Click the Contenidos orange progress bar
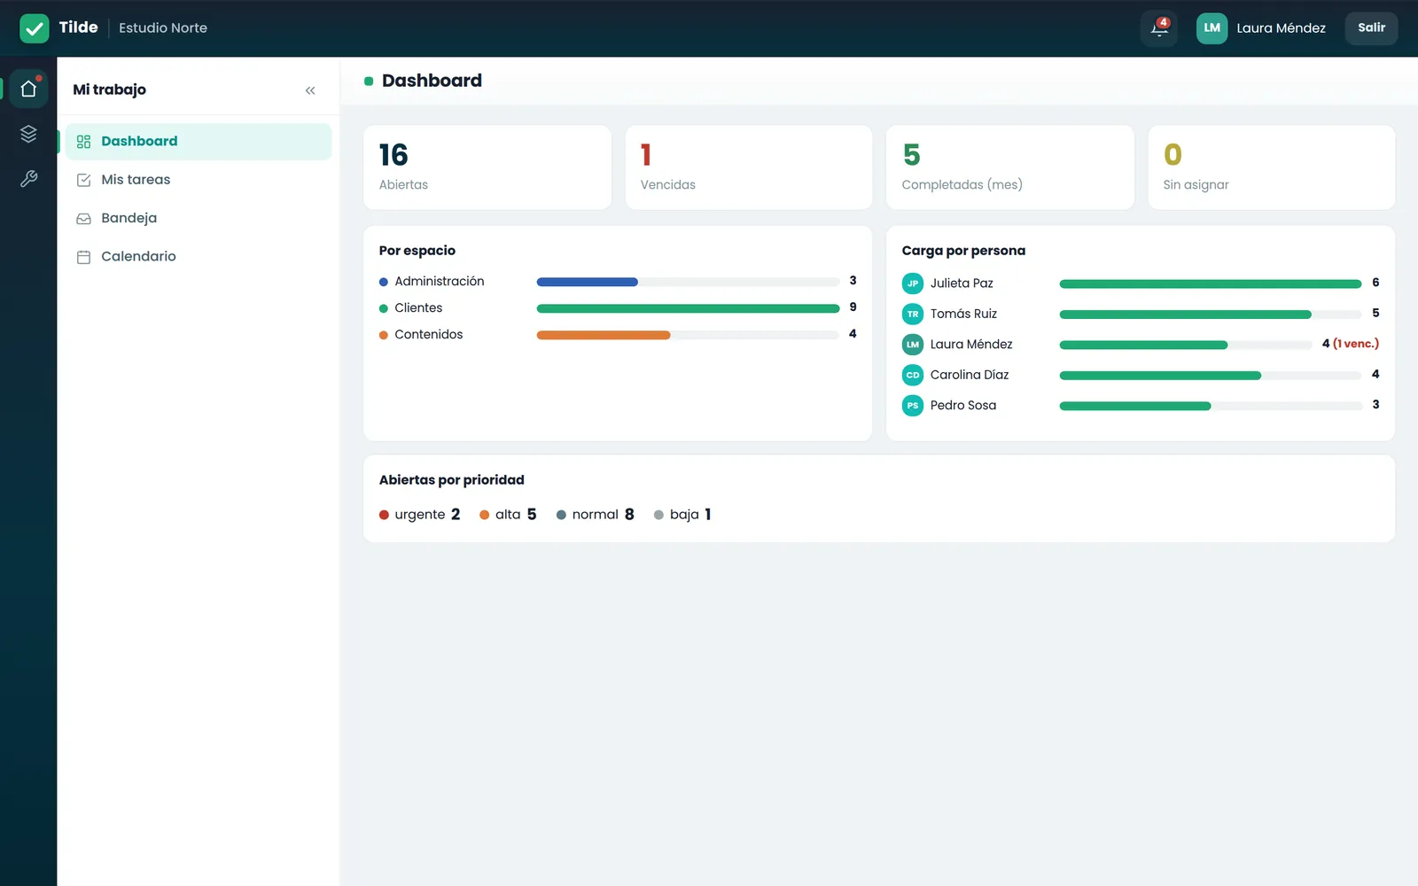The height and width of the screenshot is (886, 1418). point(604,335)
